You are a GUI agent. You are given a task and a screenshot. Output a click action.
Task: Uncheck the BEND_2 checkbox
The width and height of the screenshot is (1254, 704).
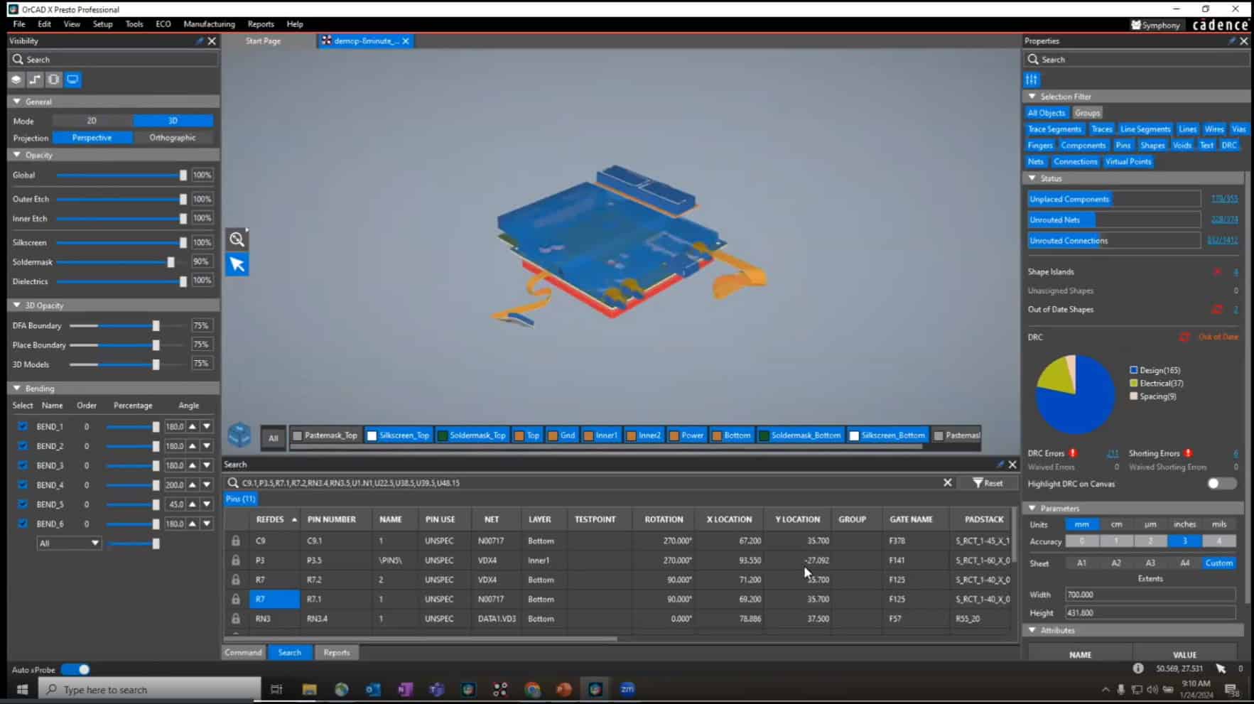point(23,446)
